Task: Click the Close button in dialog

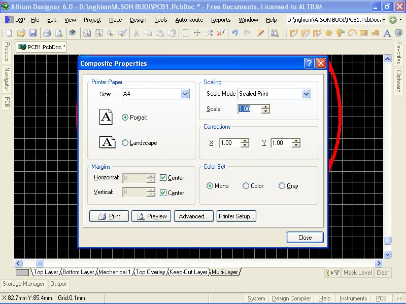Action: coord(305,237)
